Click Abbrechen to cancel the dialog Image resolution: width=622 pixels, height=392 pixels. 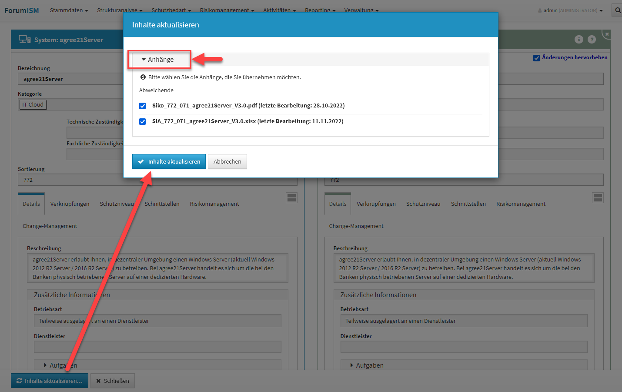click(227, 161)
